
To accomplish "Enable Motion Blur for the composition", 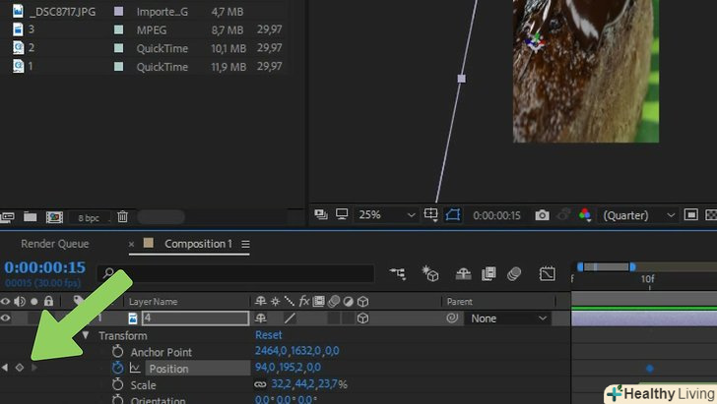I will [x=514, y=274].
